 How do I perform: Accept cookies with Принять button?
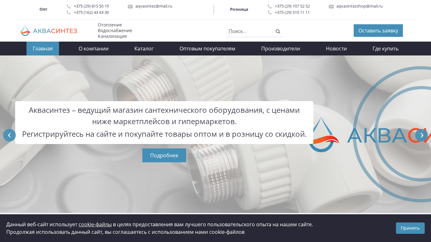[410, 228]
